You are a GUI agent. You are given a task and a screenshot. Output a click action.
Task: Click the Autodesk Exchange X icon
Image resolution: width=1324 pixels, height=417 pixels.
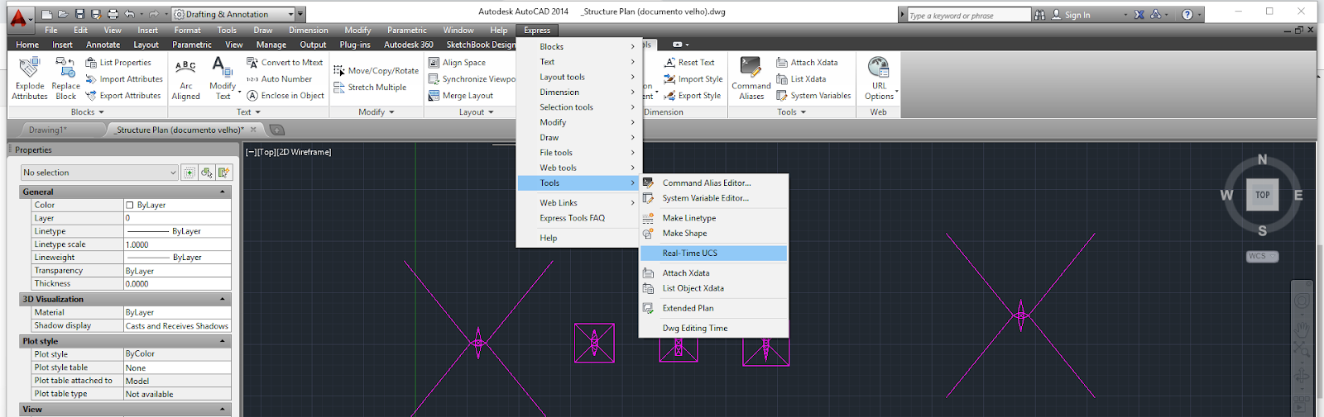pyautogui.click(x=1139, y=15)
